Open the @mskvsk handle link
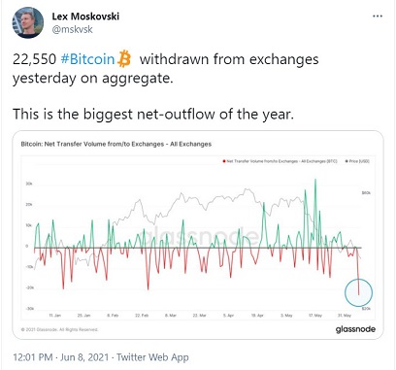 [72, 29]
